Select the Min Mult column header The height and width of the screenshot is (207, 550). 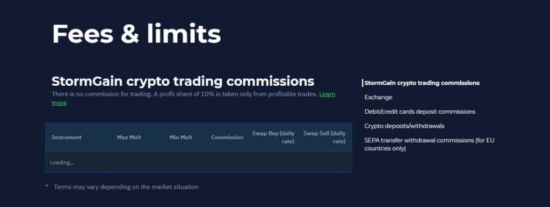coord(180,137)
